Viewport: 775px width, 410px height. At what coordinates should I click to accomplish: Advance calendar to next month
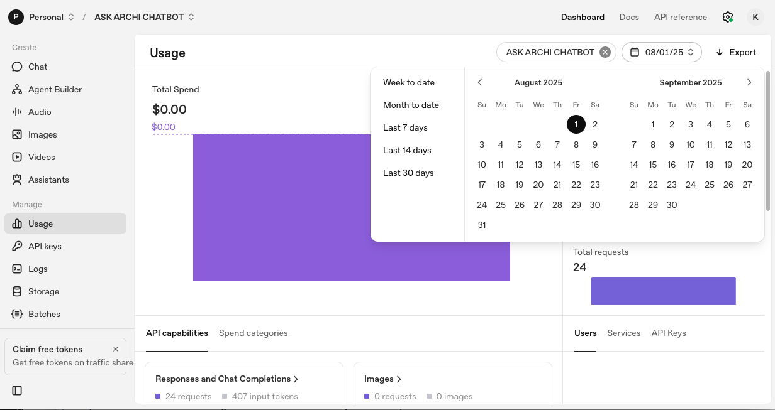tap(749, 82)
